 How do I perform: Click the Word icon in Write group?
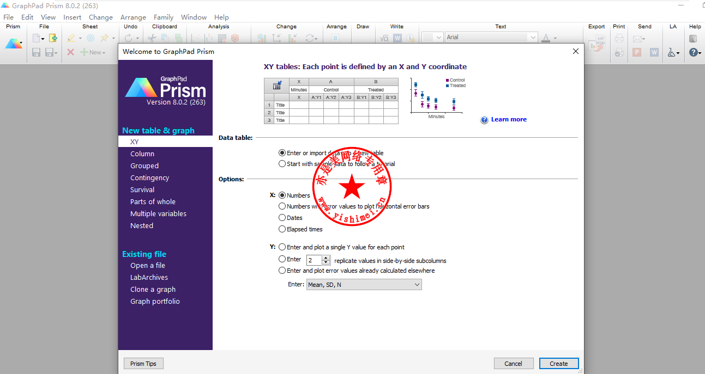[x=397, y=38]
